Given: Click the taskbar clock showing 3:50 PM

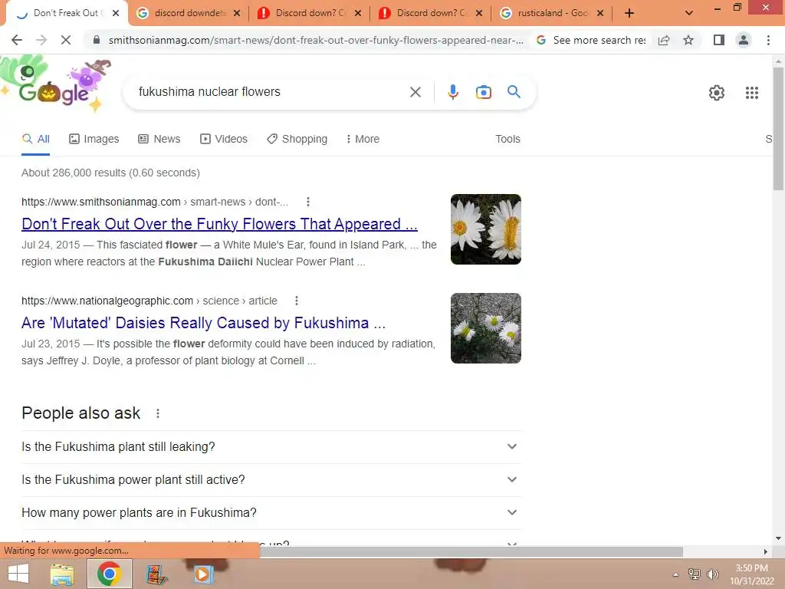Looking at the screenshot, I should [751, 574].
